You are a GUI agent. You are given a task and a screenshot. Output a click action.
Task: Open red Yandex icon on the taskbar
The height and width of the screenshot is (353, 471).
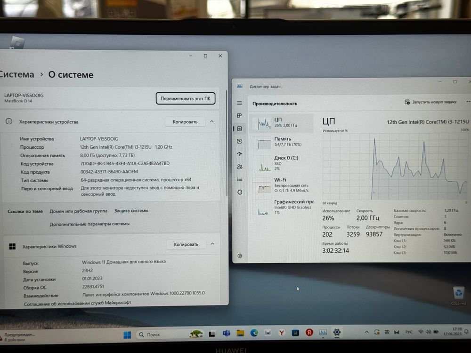pyautogui.click(x=309, y=332)
